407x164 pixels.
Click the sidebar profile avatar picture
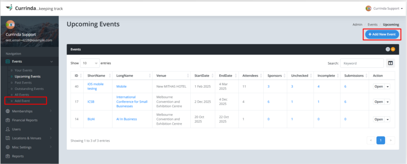coord(10,25)
